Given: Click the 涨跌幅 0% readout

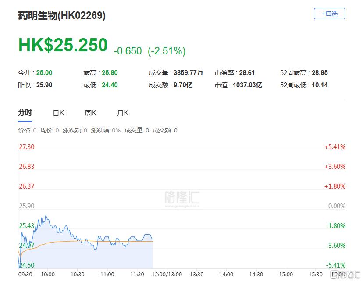Looking at the screenshot, I should pyautogui.click(x=106, y=130).
